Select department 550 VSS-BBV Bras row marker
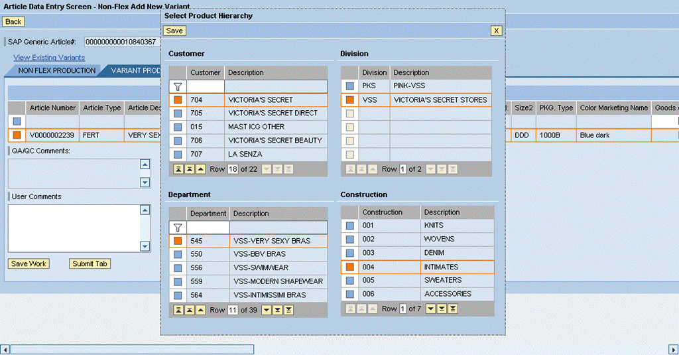679x355 pixels. (x=178, y=254)
